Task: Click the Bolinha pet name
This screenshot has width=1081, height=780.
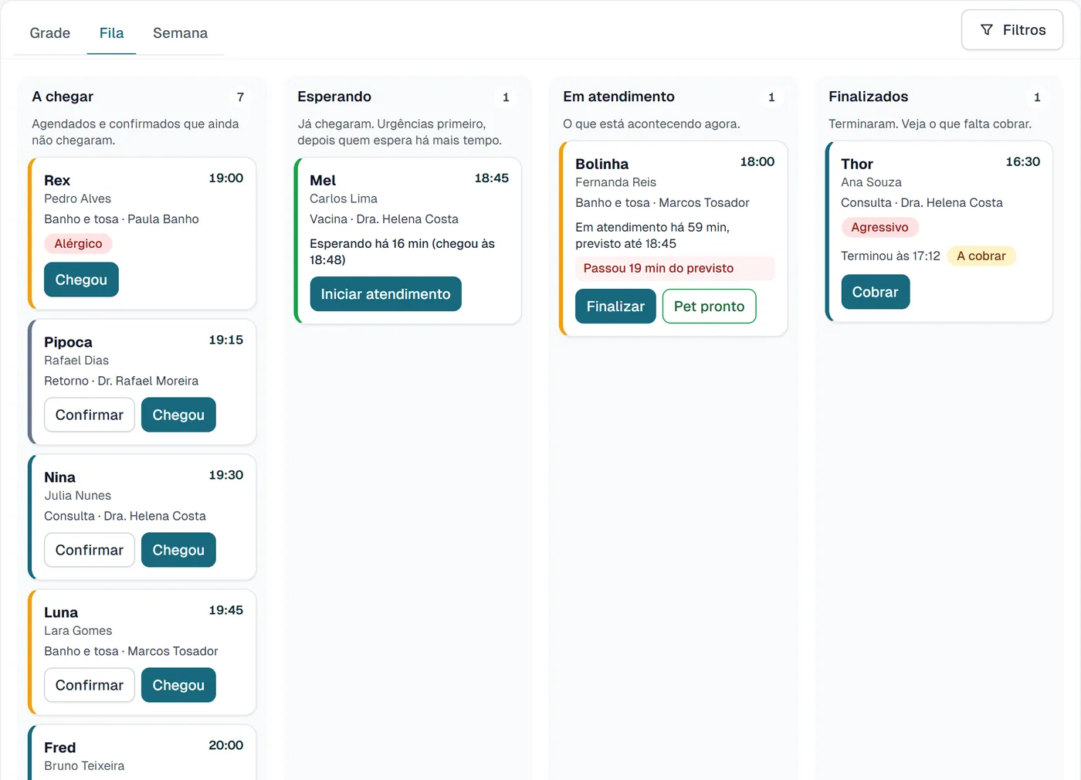Action: coord(601,164)
